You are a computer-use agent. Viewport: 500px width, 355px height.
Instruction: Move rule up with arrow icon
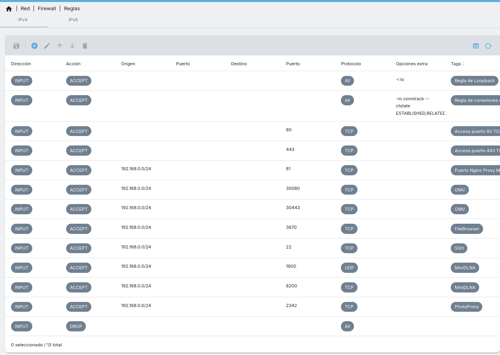click(60, 46)
